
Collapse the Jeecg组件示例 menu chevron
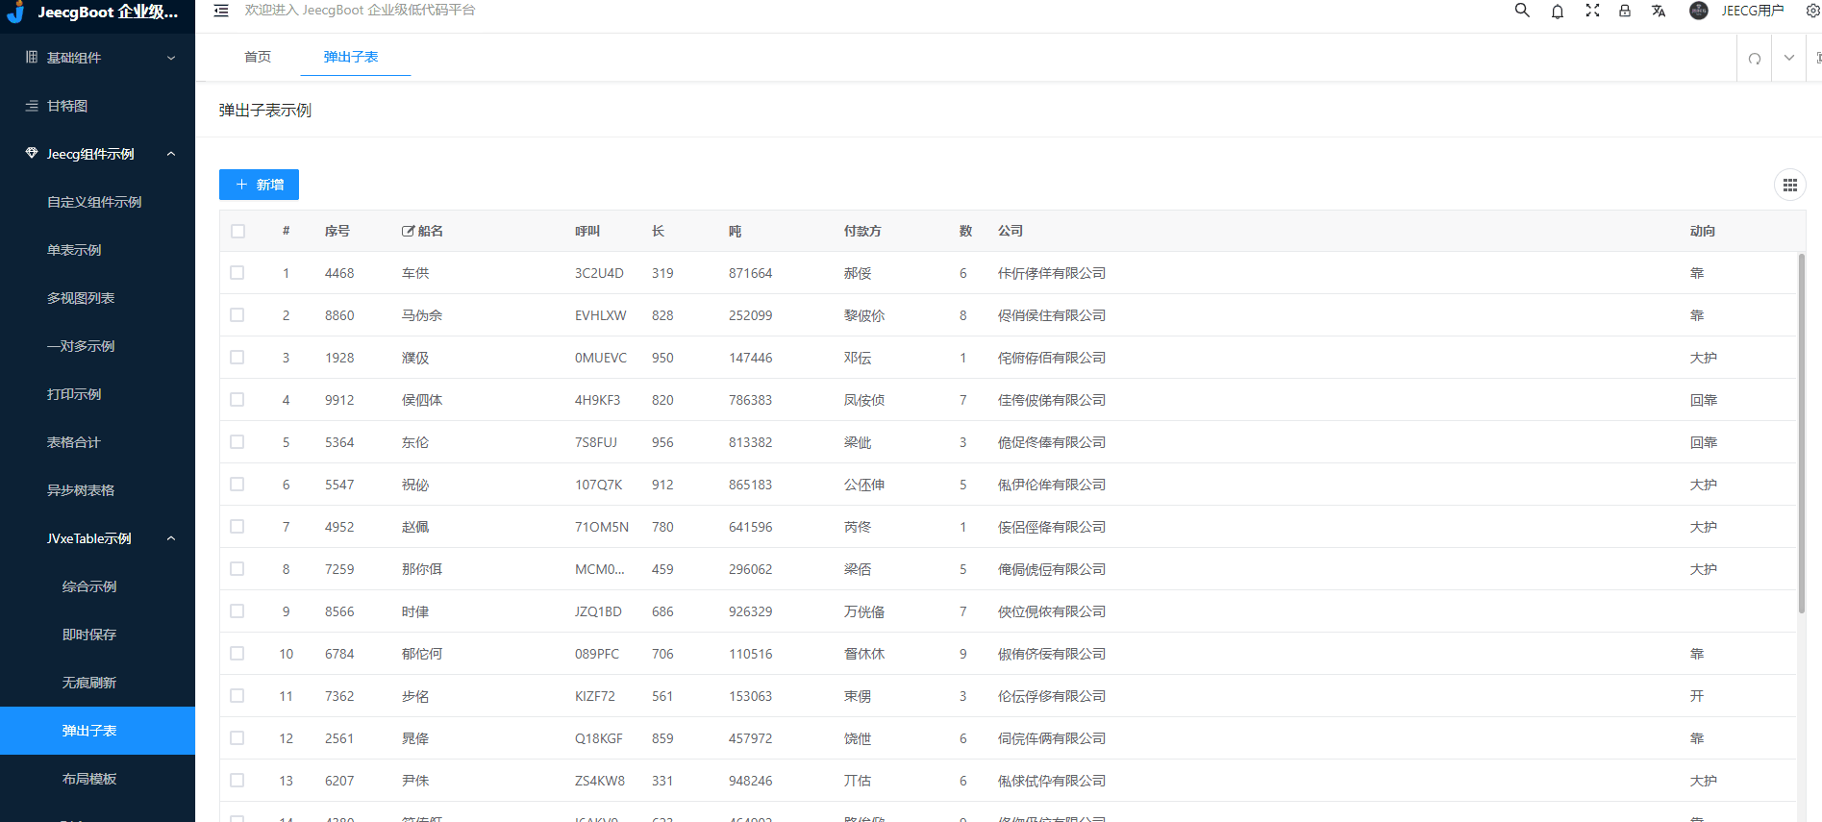coord(171,154)
